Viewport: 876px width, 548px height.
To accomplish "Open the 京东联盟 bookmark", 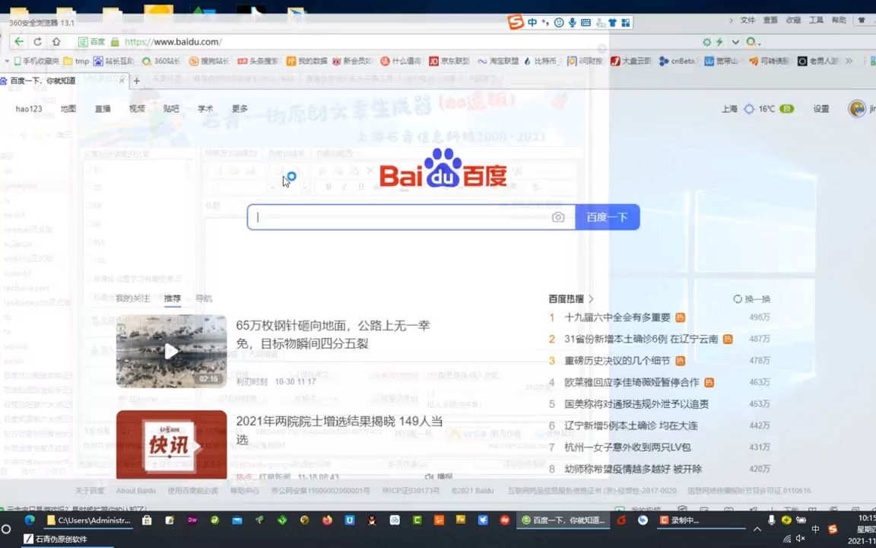I will (x=449, y=61).
